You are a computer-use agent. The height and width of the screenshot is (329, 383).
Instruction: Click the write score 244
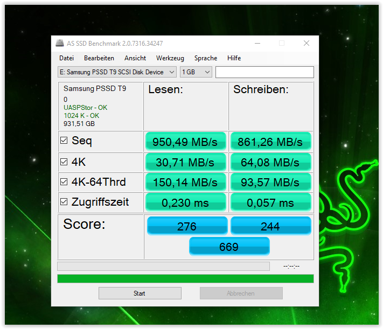(x=270, y=226)
